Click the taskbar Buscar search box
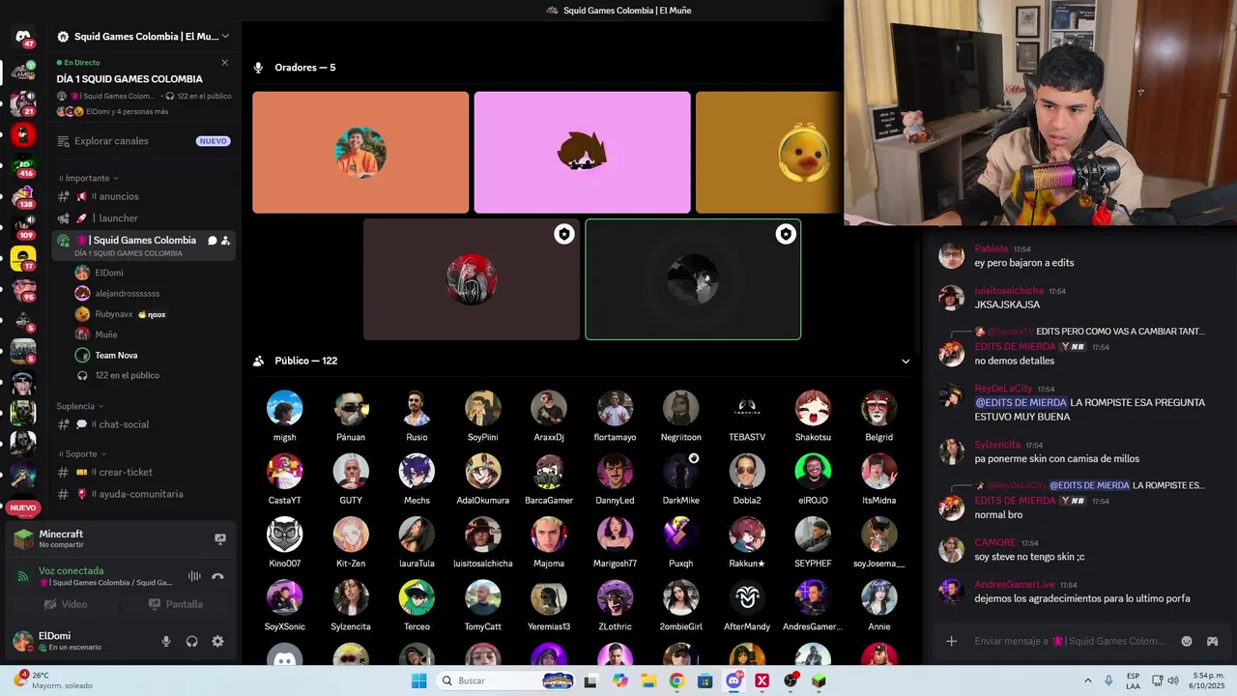 [x=505, y=681]
